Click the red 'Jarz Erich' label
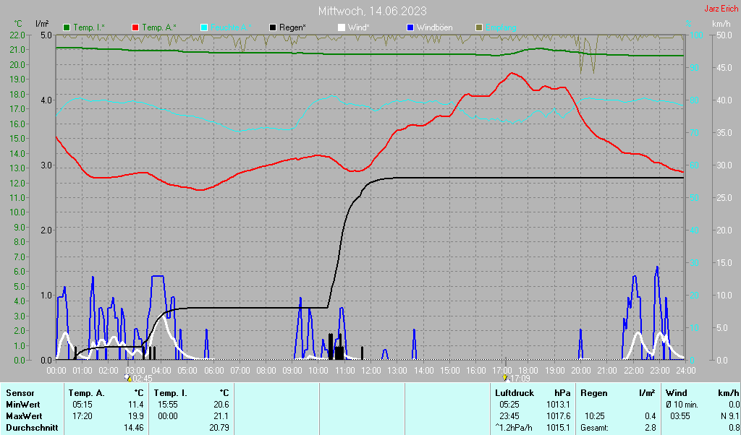741x435 pixels. [x=721, y=9]
